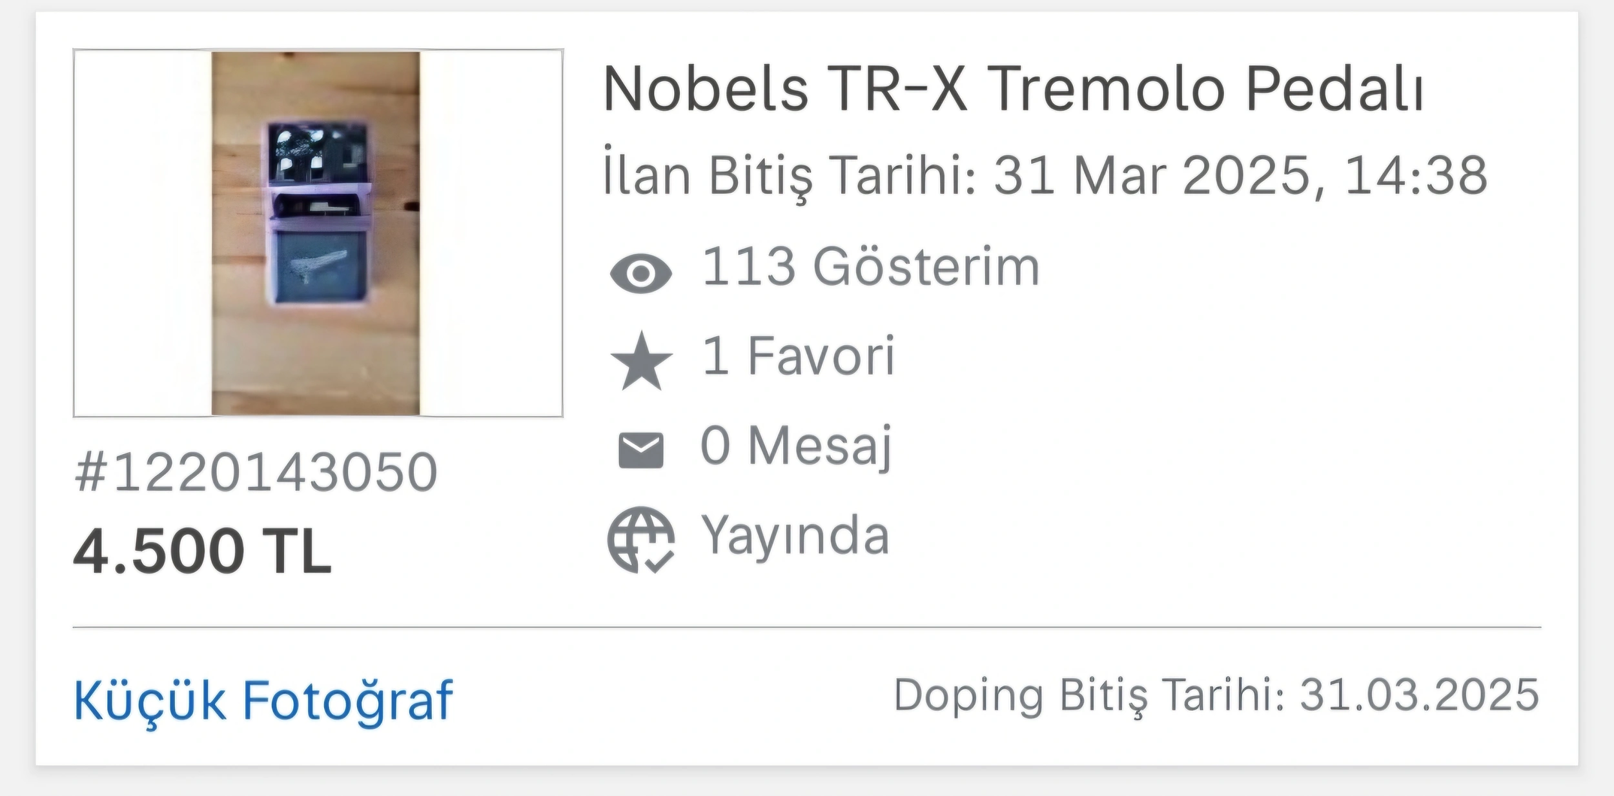Screen dimensions: 1614x796
Task: Click the horizontal divider above Küçük Fotoğraf
Action: [807, 627]
